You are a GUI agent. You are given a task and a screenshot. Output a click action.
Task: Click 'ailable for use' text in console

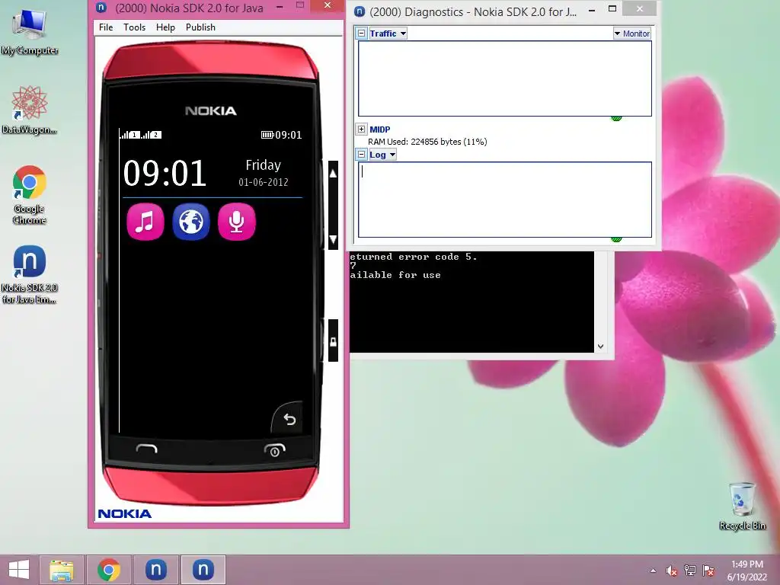point(395,274)
